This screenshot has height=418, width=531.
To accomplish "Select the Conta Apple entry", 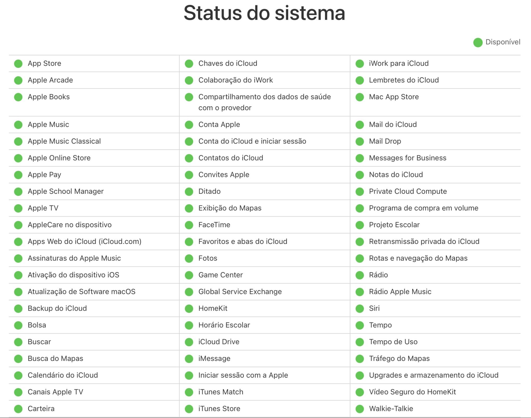I will coord(219,124).
